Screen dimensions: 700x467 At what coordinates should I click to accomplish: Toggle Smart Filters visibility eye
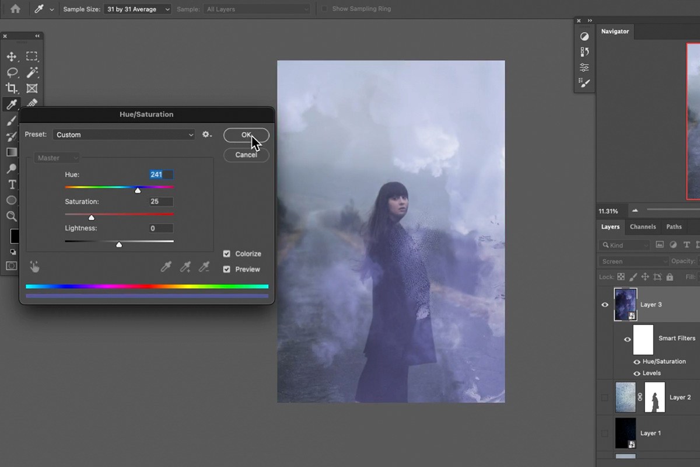tap(628, 339)
